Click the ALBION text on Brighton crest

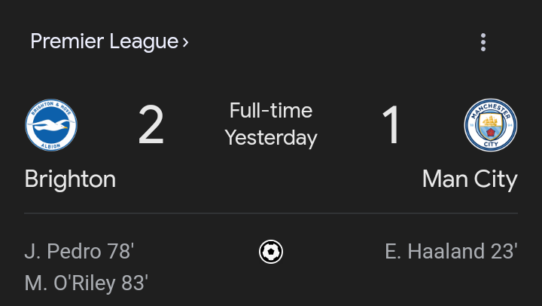[x=51, y=146]
